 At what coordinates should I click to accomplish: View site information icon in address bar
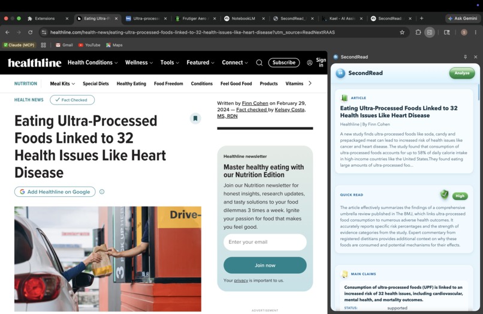[x=44, y=32]
